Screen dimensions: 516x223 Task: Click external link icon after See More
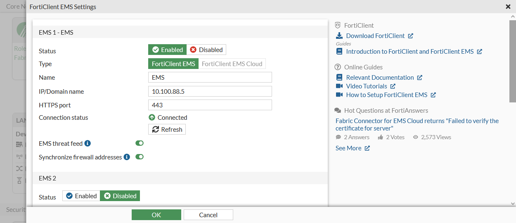click(x=367, y=148)
